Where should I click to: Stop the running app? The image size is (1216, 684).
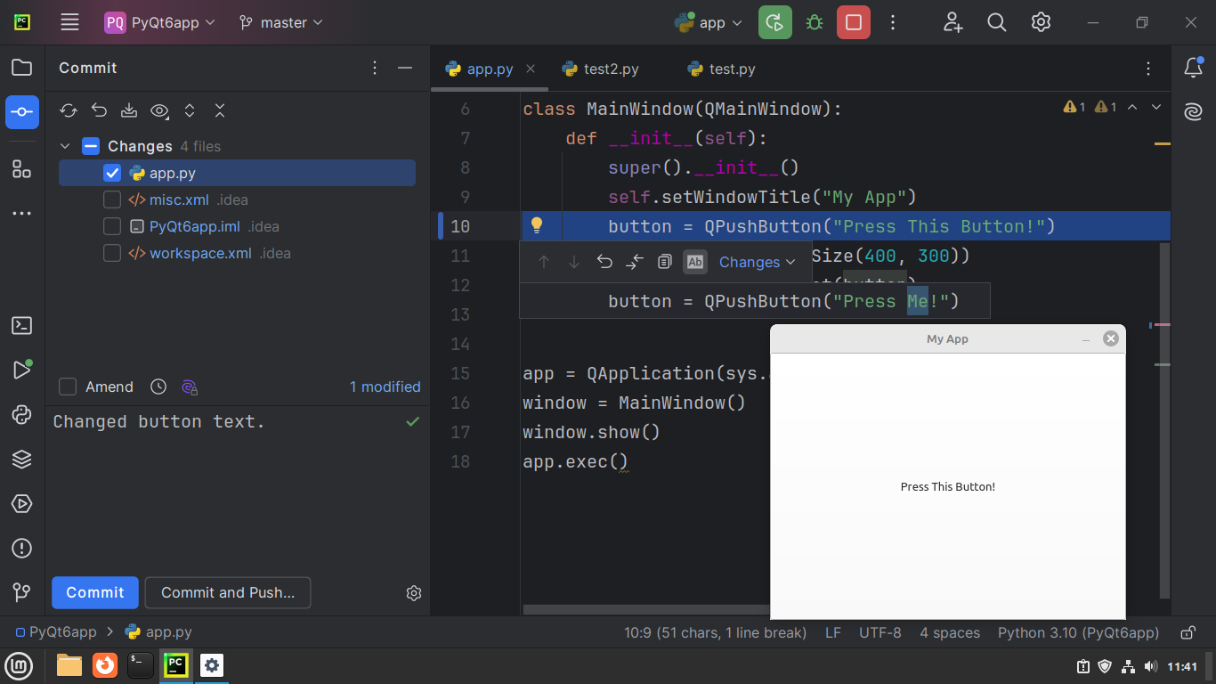click(x=854, y=23)
